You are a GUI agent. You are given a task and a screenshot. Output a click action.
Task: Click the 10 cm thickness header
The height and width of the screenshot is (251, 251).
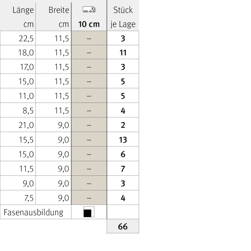click(89, 24)
